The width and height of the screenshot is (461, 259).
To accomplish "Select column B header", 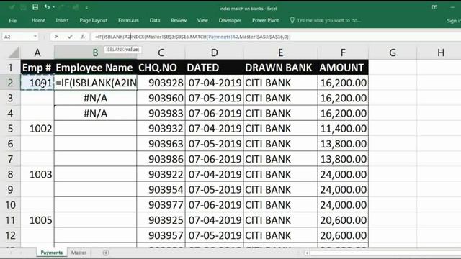I will tap(95, 53).
